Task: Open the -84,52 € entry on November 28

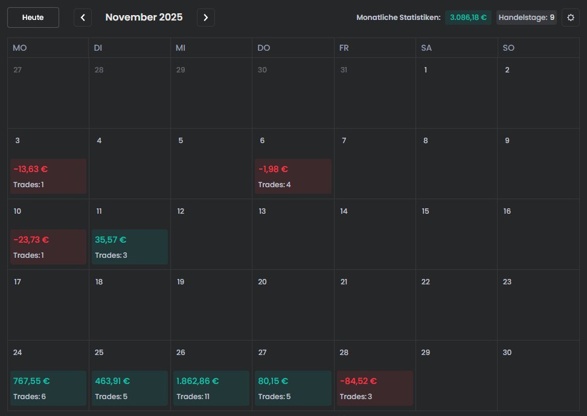Action: (x=375, y=388)
